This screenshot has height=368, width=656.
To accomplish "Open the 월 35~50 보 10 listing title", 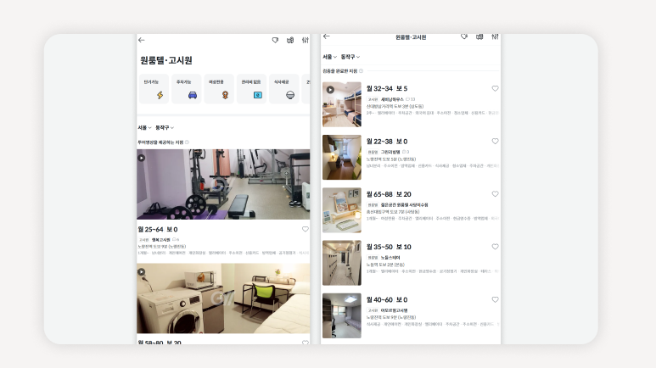I will pos(389,247).
